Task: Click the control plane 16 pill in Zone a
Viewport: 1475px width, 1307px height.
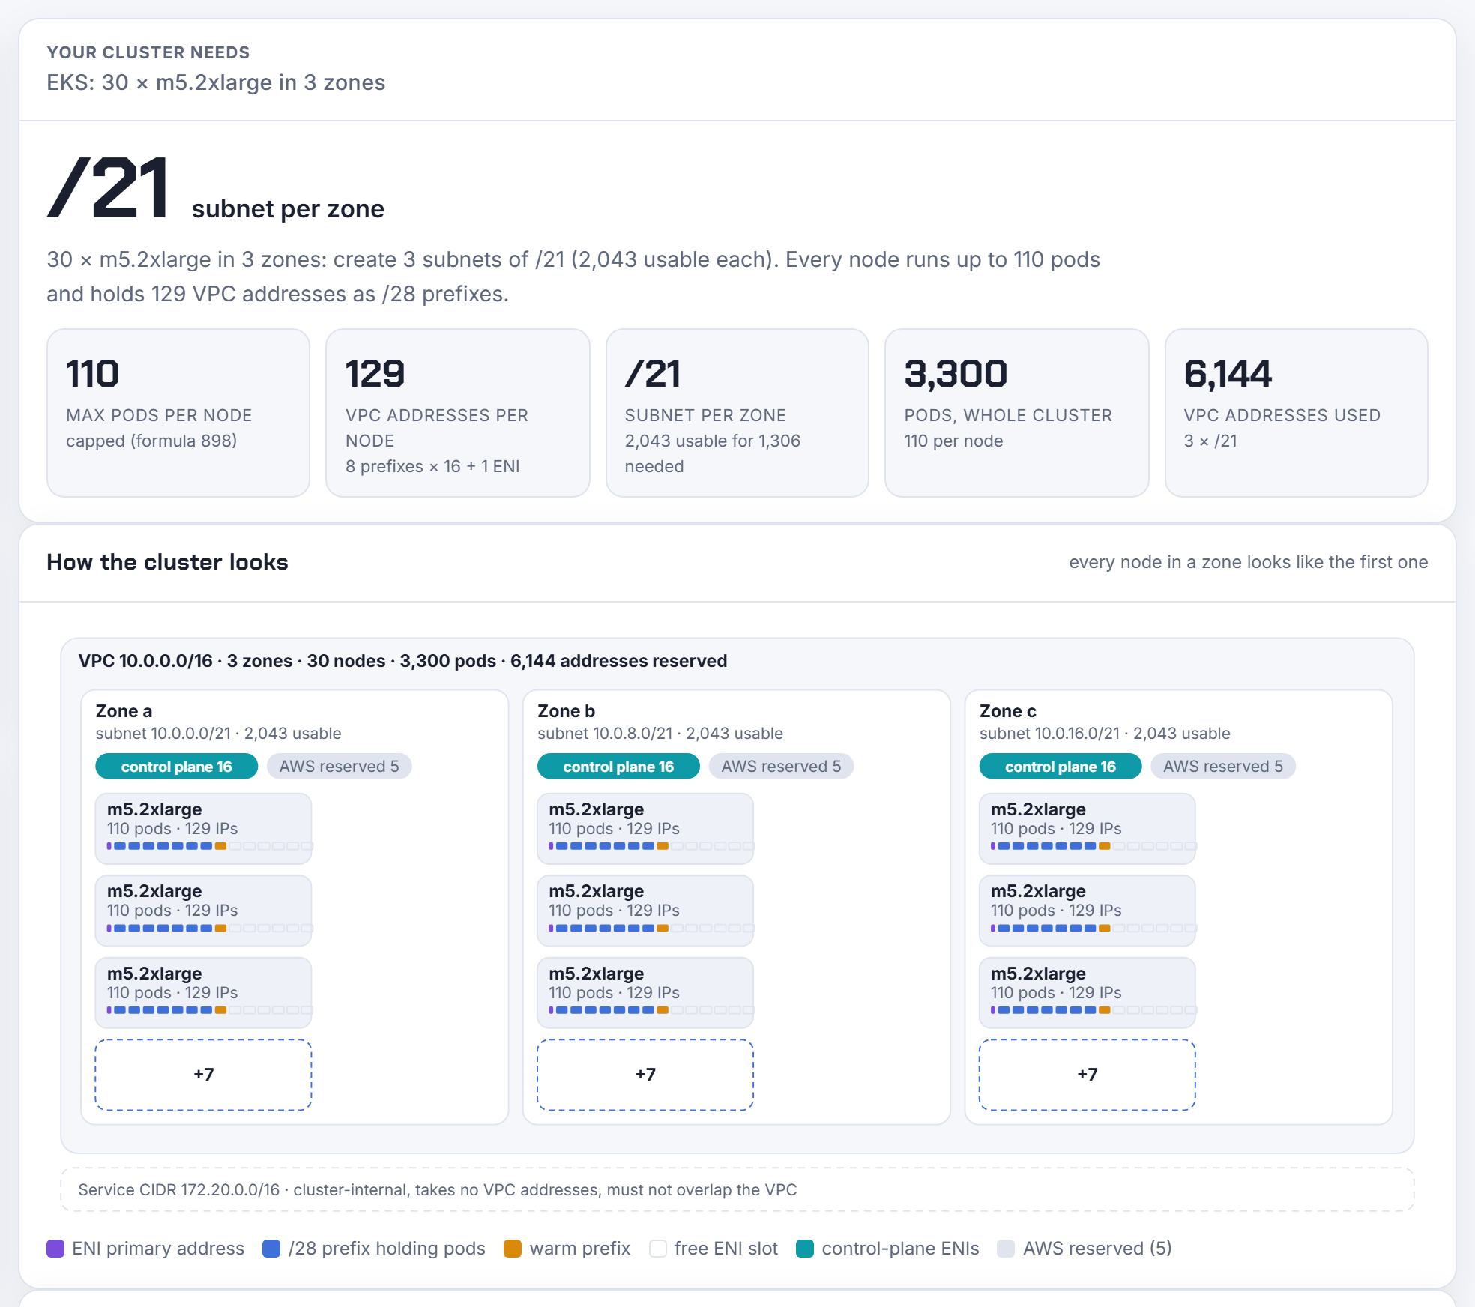Action: (176, 767)
